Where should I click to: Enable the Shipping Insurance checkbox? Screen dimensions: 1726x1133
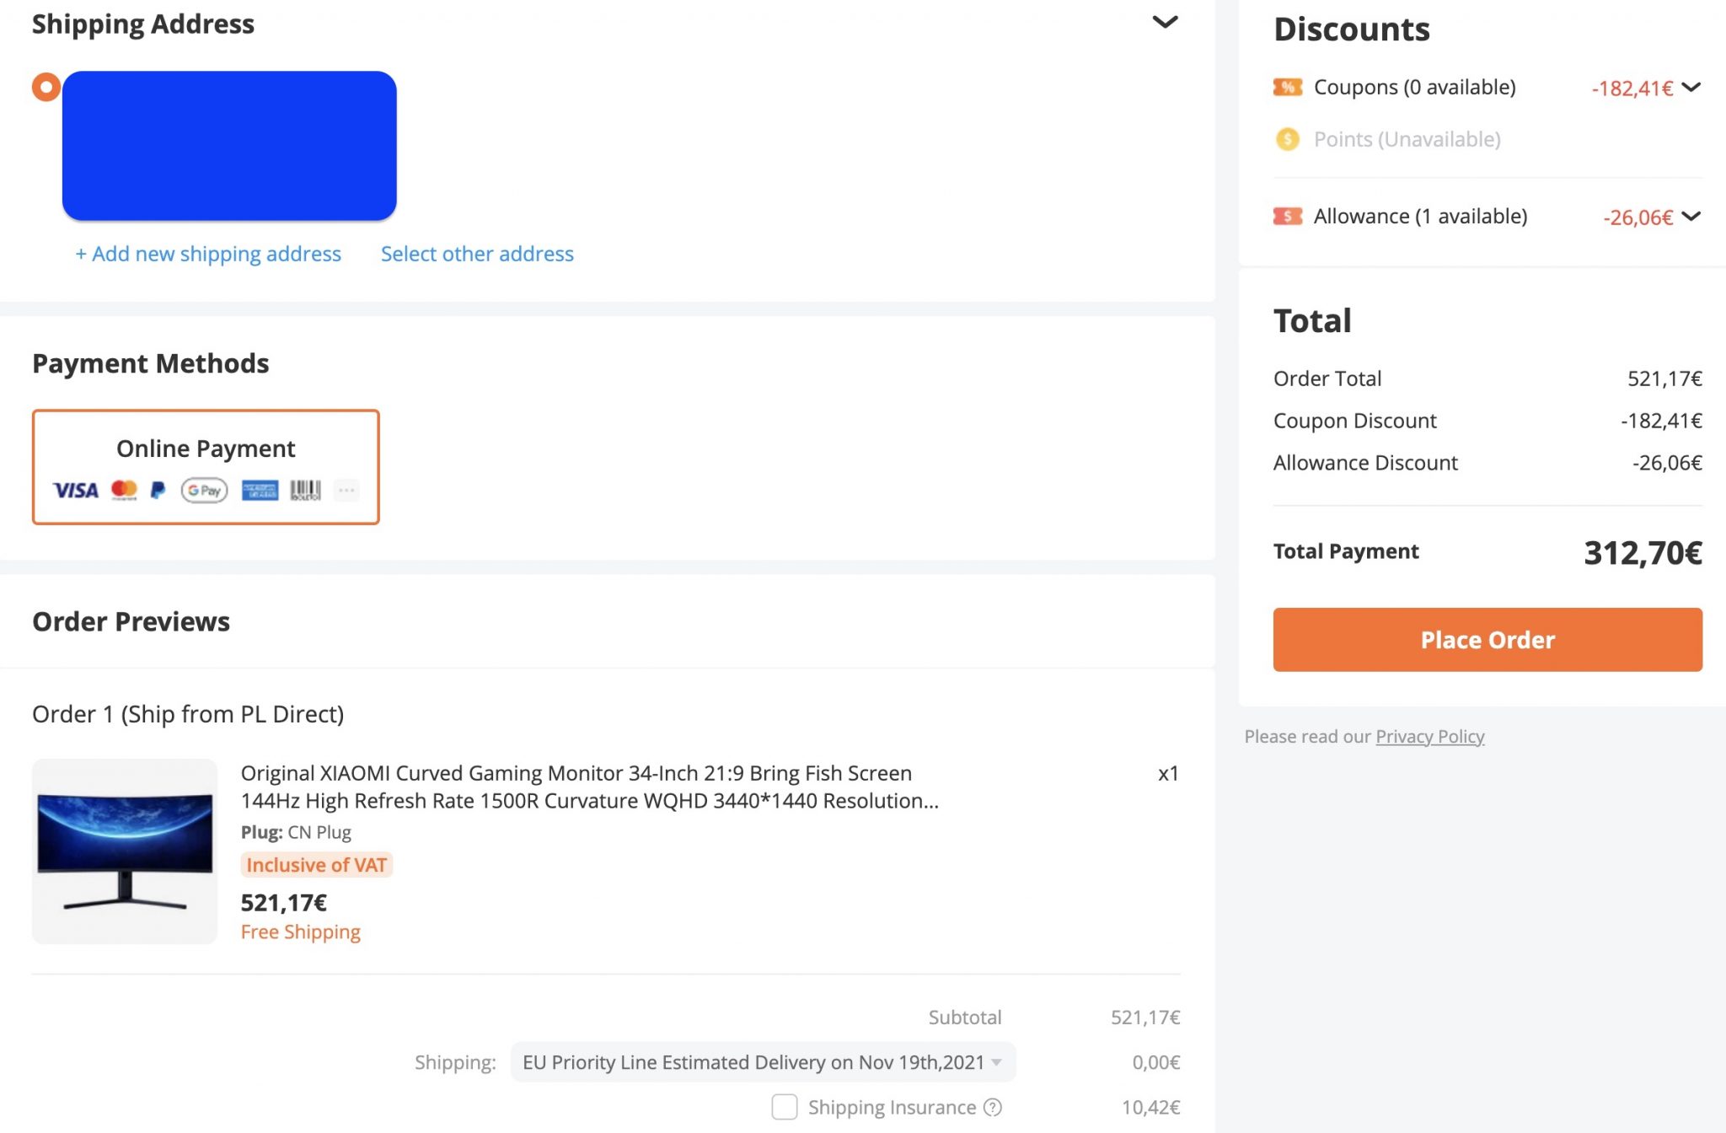click(x=785, y=1107)
